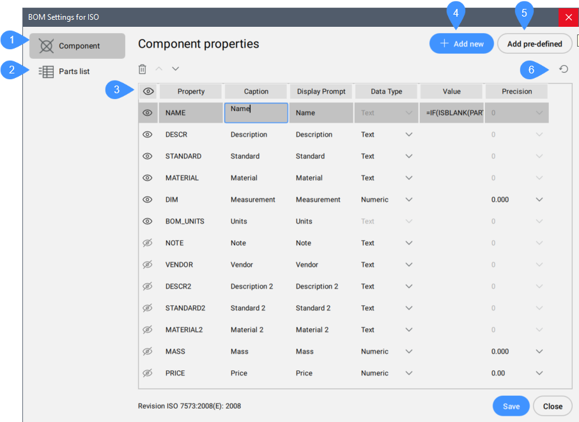Expand Precision dropdown for PRICE row

539,373
